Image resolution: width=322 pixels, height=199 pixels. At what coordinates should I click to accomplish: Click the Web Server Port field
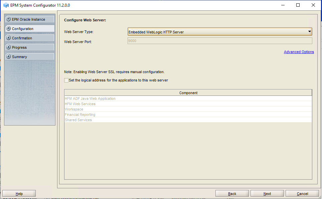220,41
